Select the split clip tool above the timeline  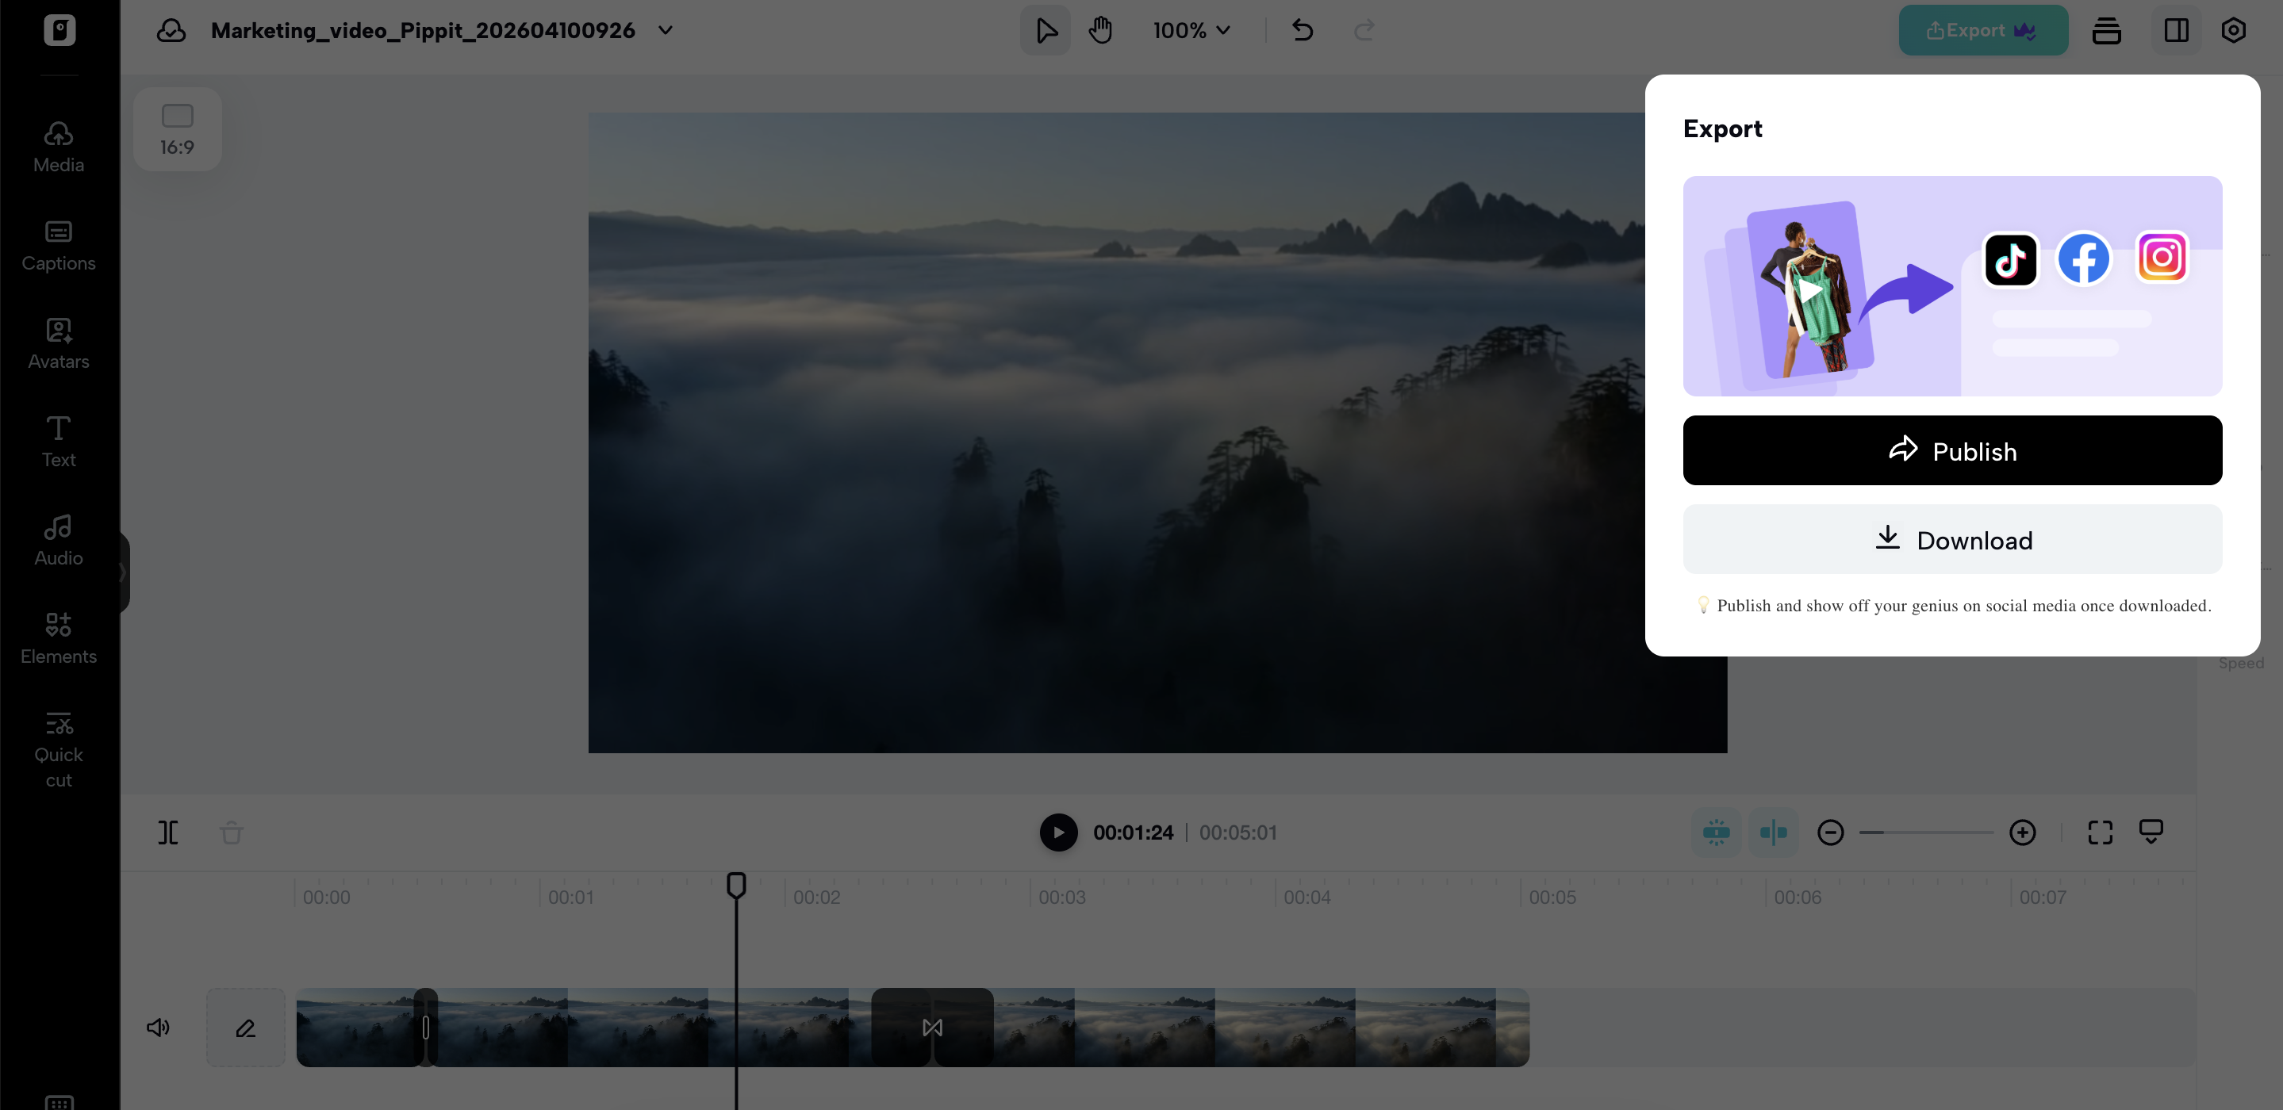[168, 832]
